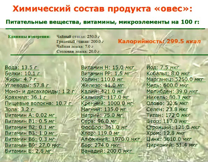Viewport: 208px width, 162px height.
Task: Click 'Столовая ложка: 20.0 г' line
Action: click(78, 52)
